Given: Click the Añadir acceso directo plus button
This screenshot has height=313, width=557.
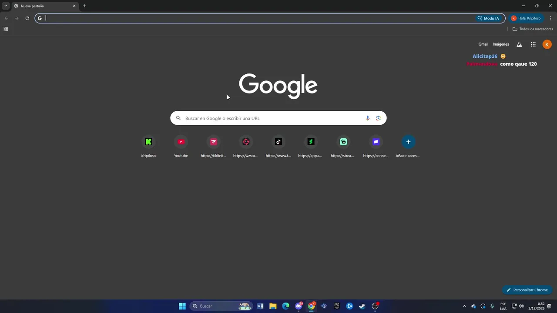Looking at the screenshot, I should [x=408, y=142].
